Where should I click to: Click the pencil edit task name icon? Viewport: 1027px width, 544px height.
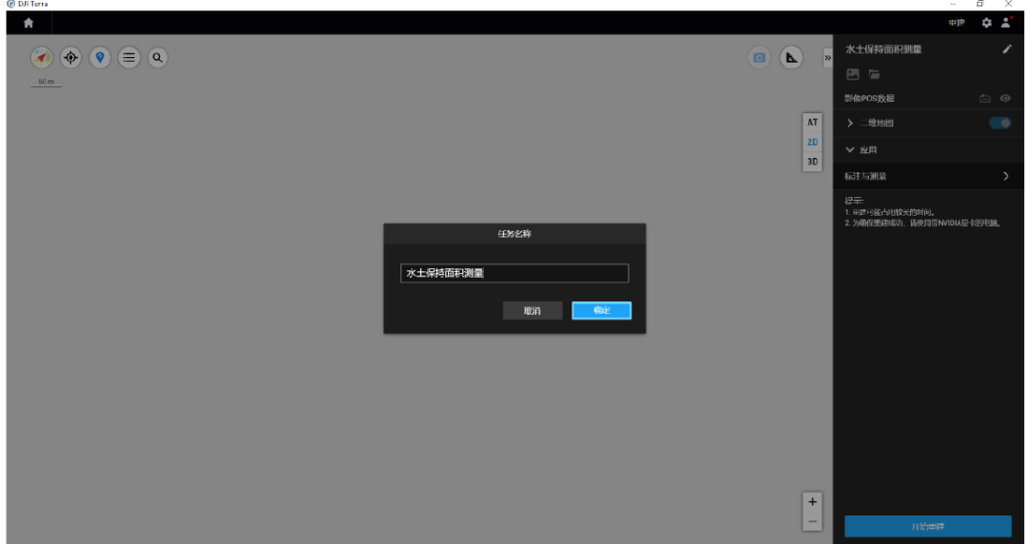click(x=1007, y=49)
